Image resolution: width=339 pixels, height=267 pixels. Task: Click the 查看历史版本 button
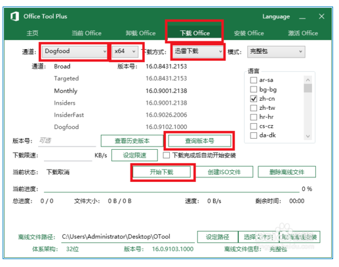[132, 141]
